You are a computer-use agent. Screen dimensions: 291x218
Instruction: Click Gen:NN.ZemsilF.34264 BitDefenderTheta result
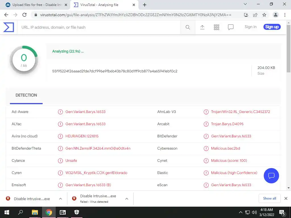(x=98, y=148)
